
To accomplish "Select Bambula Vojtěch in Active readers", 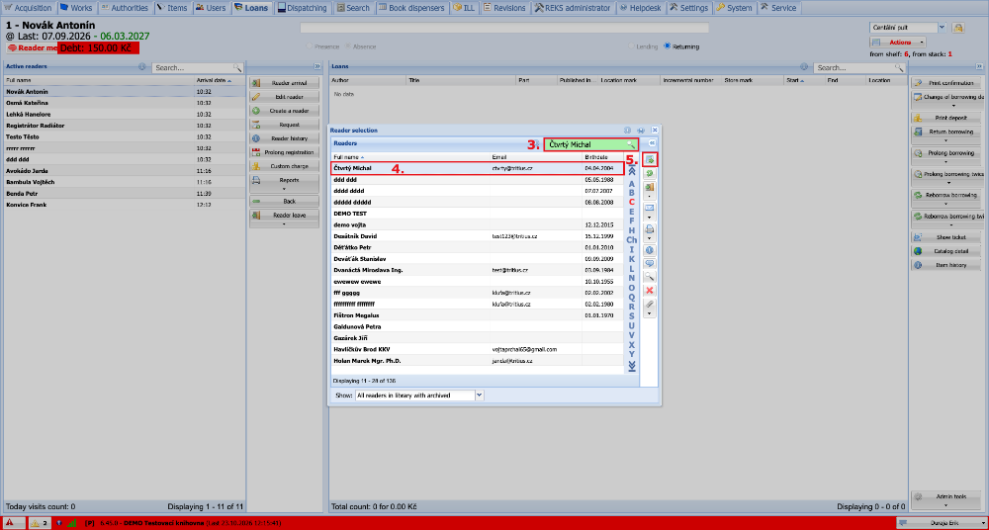I will [125, 182].
